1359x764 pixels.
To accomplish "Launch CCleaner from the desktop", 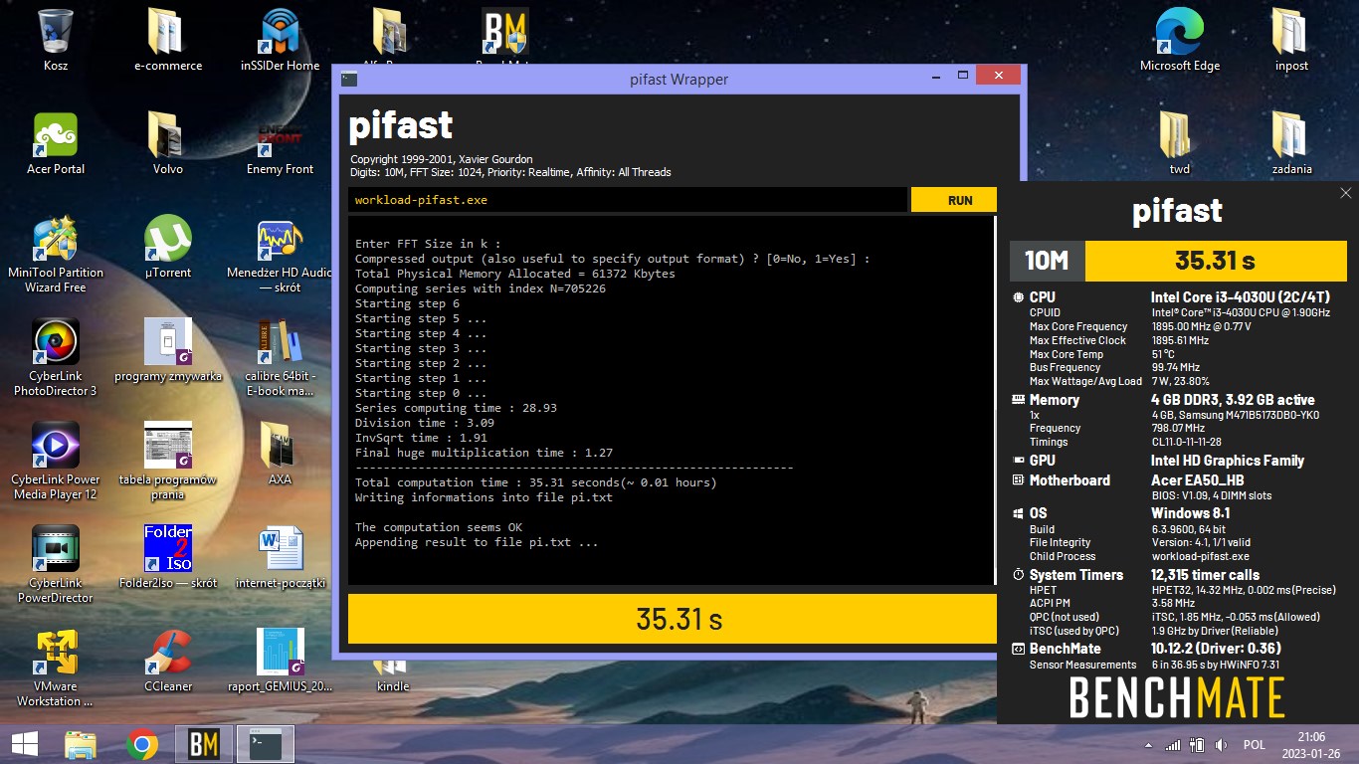I will (168, 662).
